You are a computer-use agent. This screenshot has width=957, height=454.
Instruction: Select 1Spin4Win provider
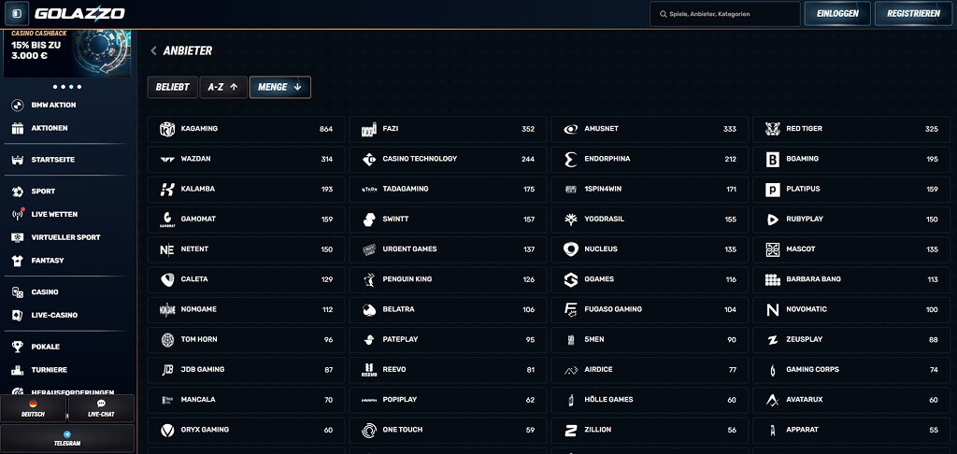click(650, 189)
